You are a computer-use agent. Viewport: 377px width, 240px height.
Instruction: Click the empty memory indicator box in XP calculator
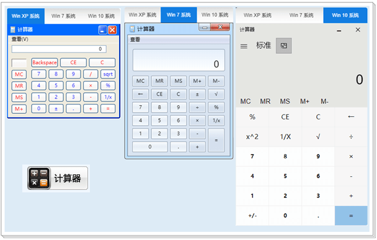click(19, 63)
